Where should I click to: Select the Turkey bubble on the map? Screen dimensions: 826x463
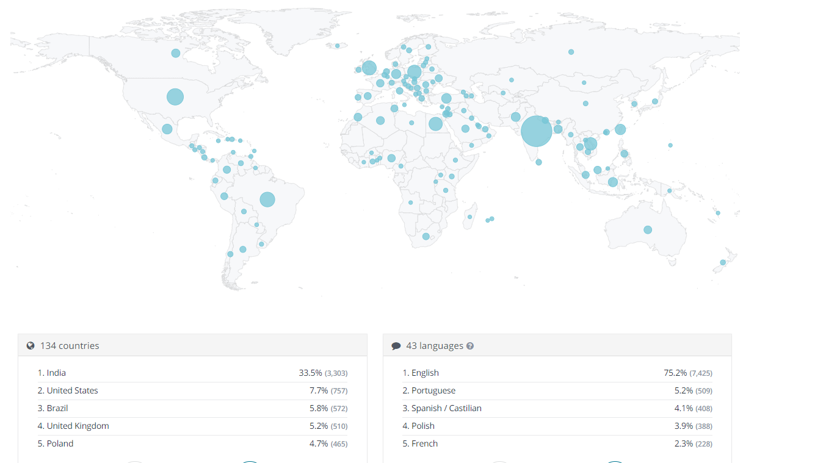tap(446, 98)
